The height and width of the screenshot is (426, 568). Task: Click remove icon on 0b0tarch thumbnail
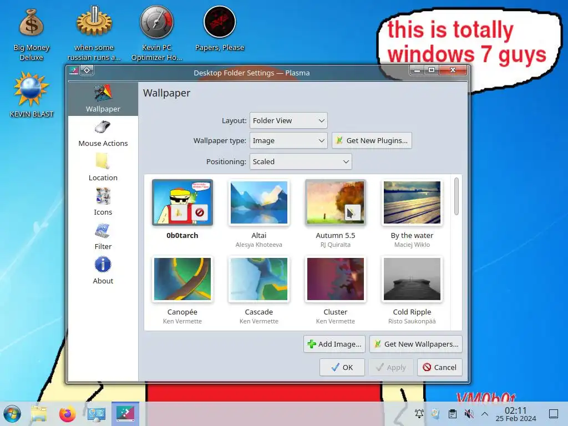click(199, 212)
